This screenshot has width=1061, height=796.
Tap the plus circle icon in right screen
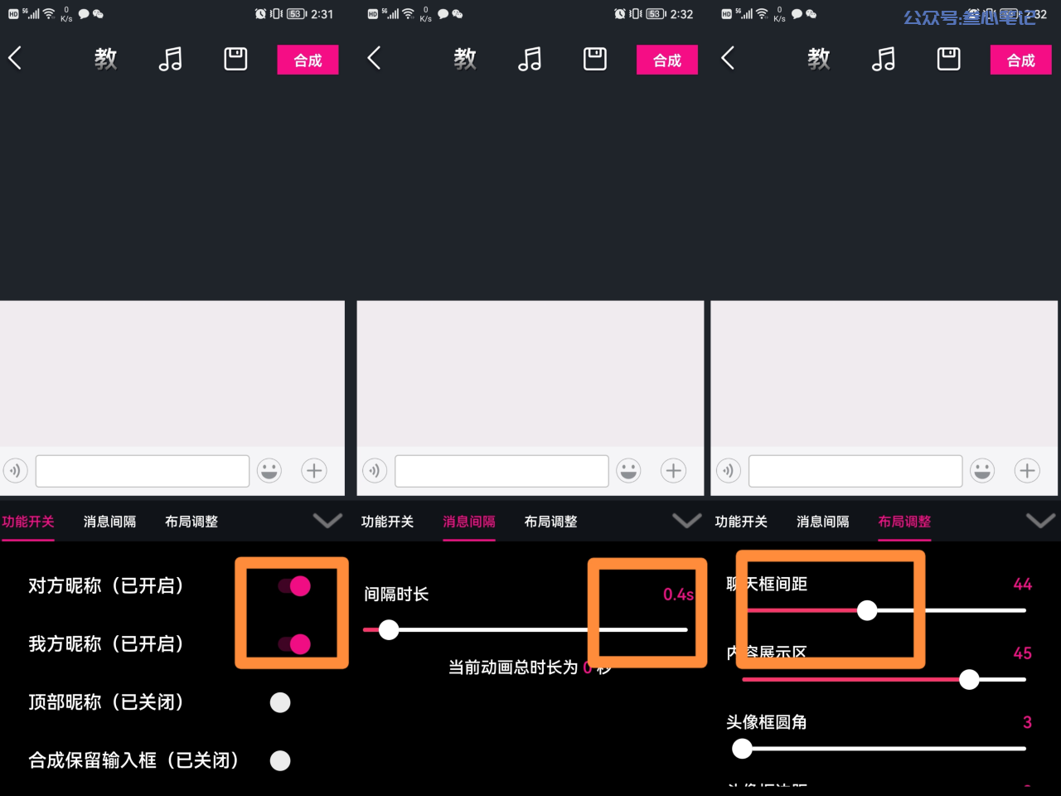point(1028,471)
